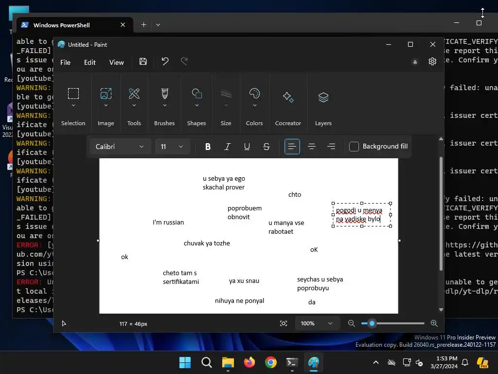
Task: Open the Paint account profile icon
Action: pos(415,62)
